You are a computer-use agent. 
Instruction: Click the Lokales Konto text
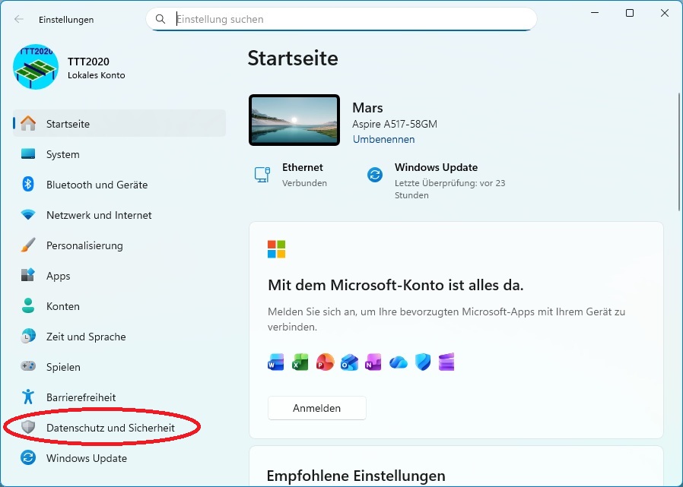(97, 75)
